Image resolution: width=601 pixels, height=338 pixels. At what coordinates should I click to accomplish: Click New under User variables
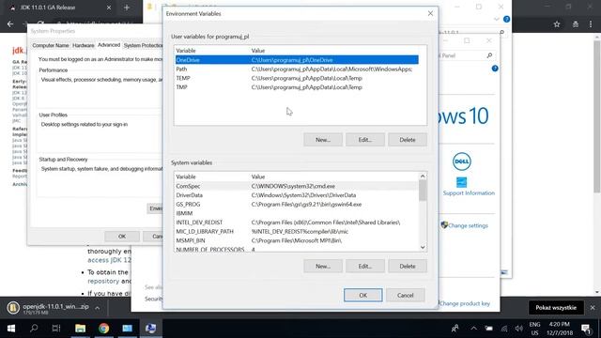(x=323, y=140)
